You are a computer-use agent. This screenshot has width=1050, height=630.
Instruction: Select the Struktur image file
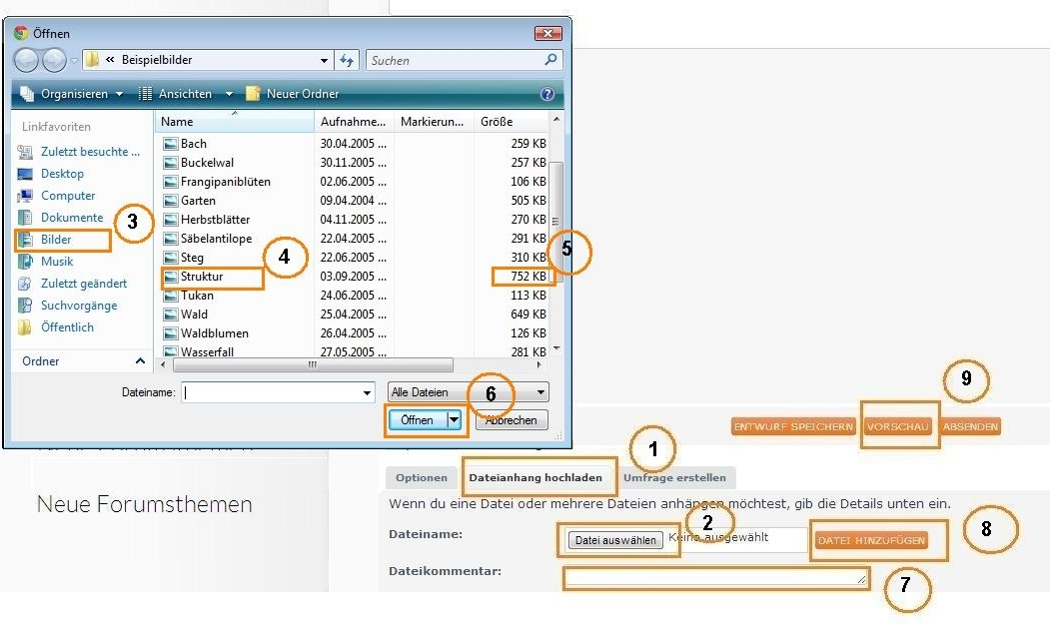tap(202, 277)
